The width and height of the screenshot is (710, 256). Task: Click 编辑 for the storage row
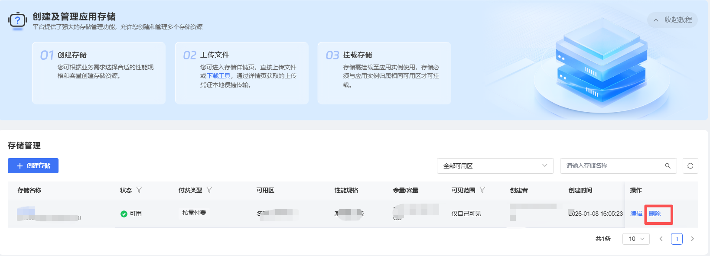pyautogui.click(x=636, y=214)
